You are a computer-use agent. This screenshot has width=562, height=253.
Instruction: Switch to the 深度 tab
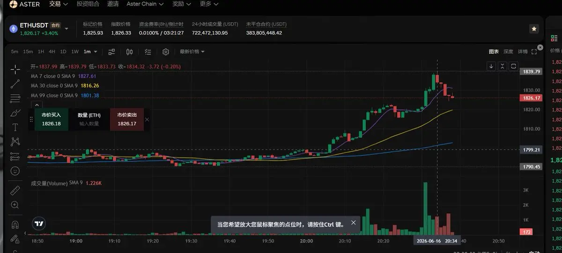tap(508, 52)
